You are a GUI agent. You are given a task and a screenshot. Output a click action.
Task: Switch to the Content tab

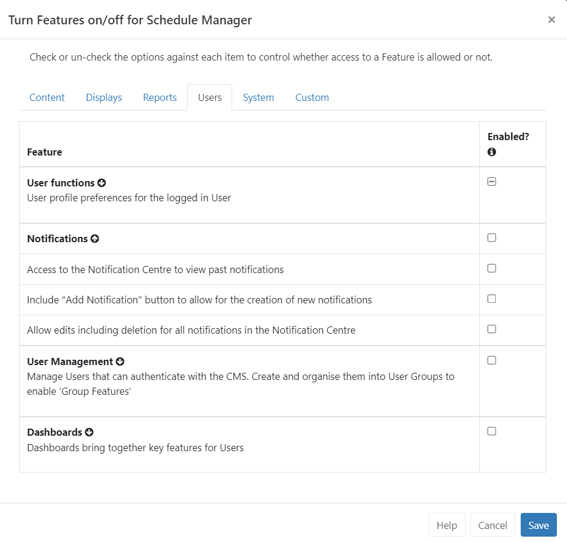pos(47,97)
